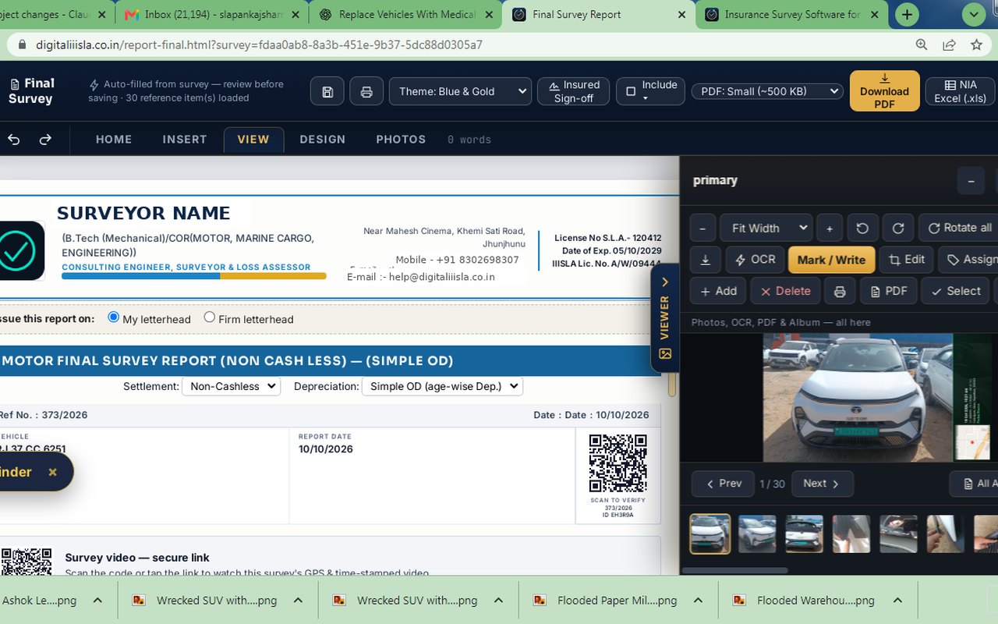The width and height of the screenshot is (998, 624).
Task: Run OCR on the viewer photo
Action: 754,260
